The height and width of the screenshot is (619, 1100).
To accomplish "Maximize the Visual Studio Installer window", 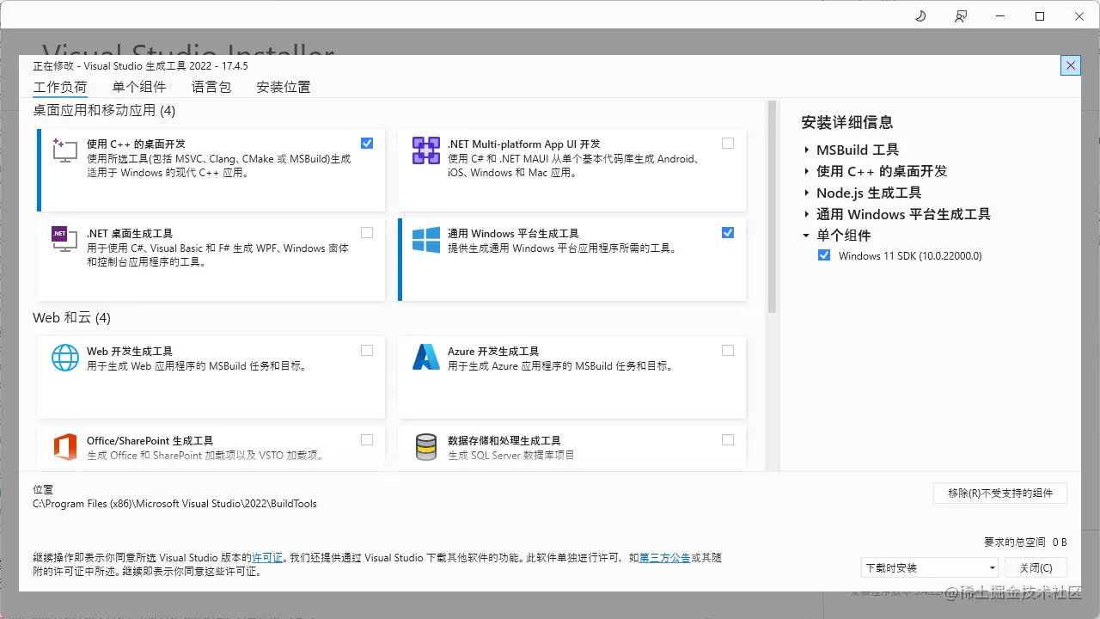I will click(x=1040, y=16).
